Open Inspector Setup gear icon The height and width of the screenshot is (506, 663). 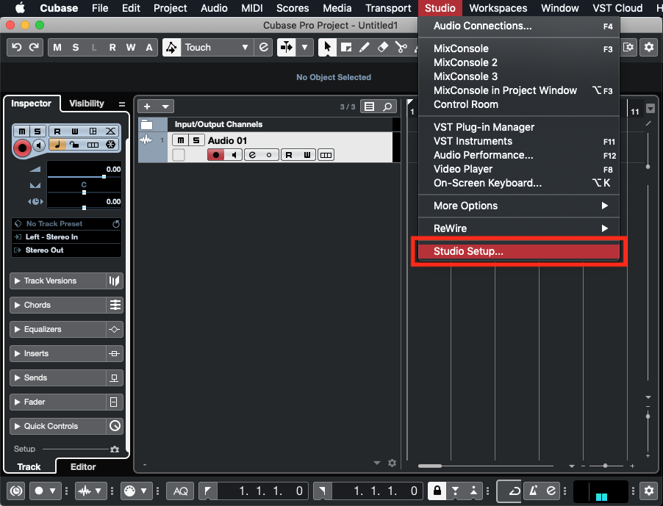pos(115,449)
